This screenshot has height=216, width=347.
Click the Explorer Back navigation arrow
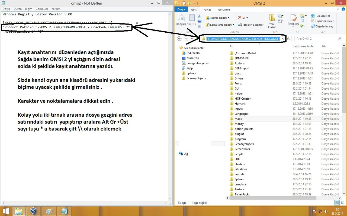click(179, 39)
